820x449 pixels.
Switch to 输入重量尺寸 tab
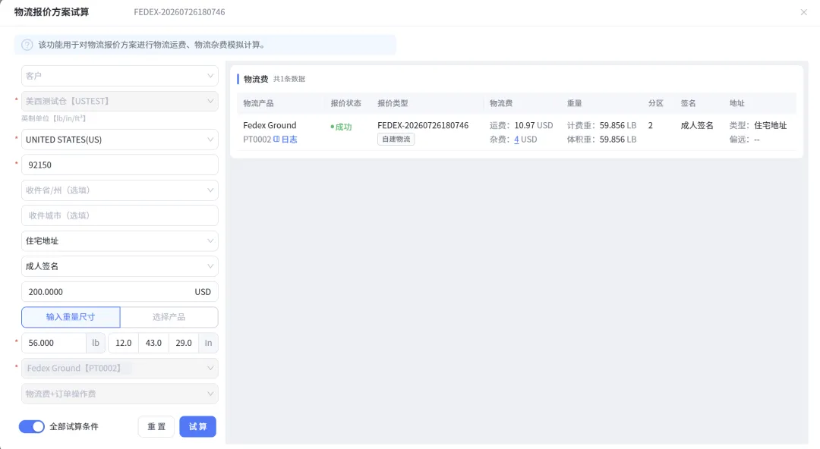pyautogui.click(x=71, y=317)
